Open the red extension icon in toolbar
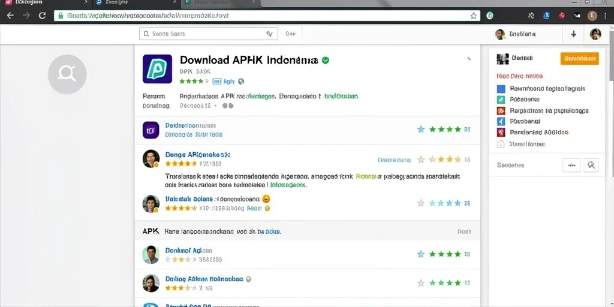The image size is (614, 307). point(562,16)
